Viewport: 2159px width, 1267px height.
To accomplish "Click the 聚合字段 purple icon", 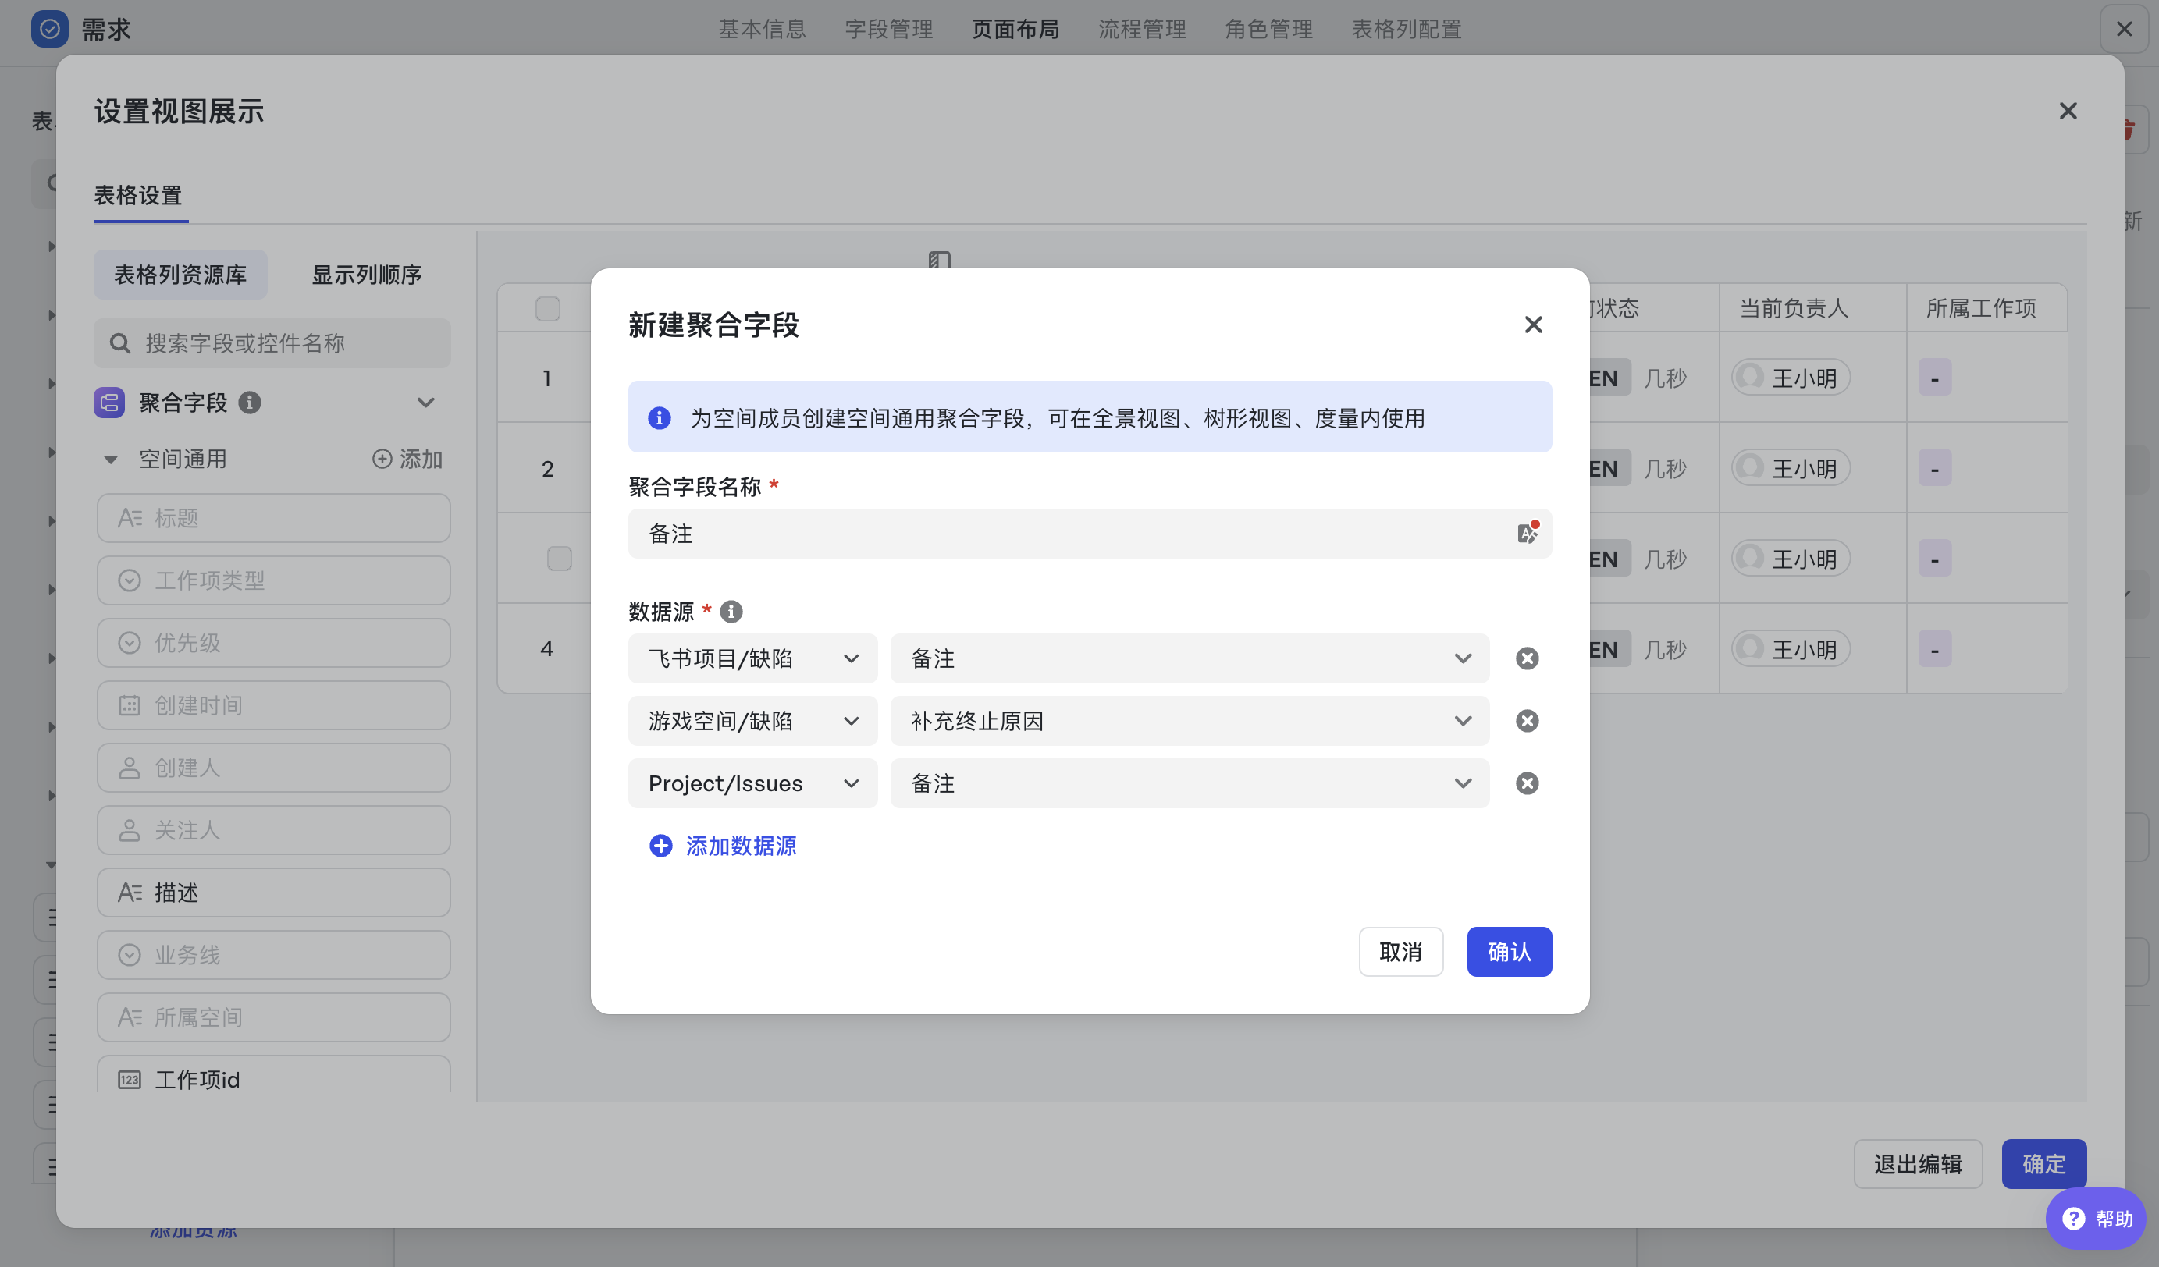I will [108, 403].
